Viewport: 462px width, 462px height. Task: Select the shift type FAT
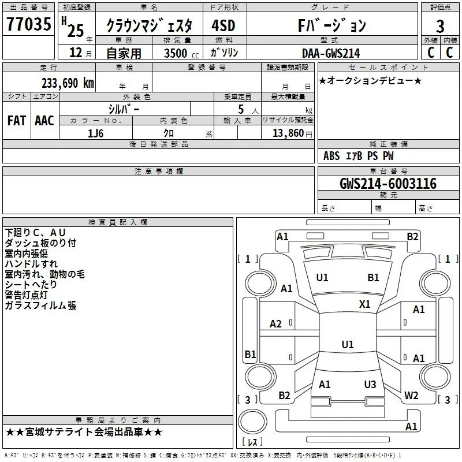[x=17, y=121]
